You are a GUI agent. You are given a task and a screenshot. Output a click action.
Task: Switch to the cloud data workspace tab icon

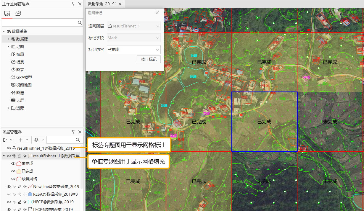pyautogui.click(x=18, y=13)
